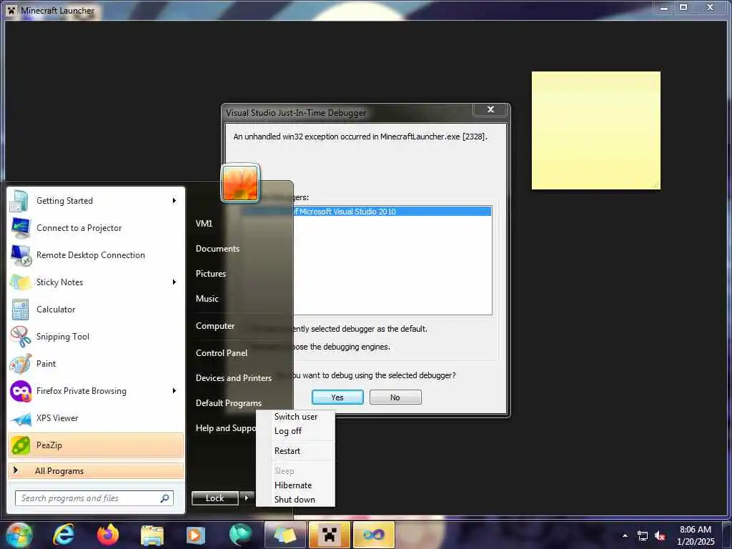The height and width of the screenshot is (549, 732).
Task: Open Default Programs
Action: [229, 403]
